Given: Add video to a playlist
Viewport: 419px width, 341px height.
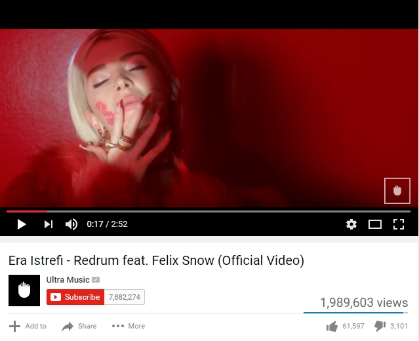Looking at the screenshot, I should coord(28,326).
